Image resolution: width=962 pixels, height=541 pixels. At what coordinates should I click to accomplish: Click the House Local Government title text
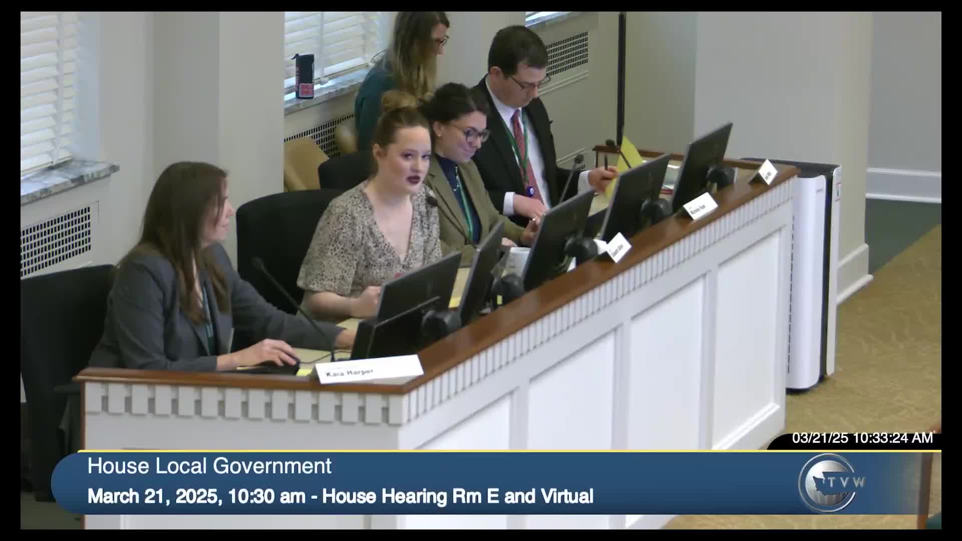point(209,466)
